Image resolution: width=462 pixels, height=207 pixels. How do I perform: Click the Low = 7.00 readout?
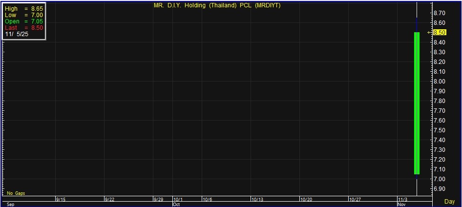click(x=24, y=15)
